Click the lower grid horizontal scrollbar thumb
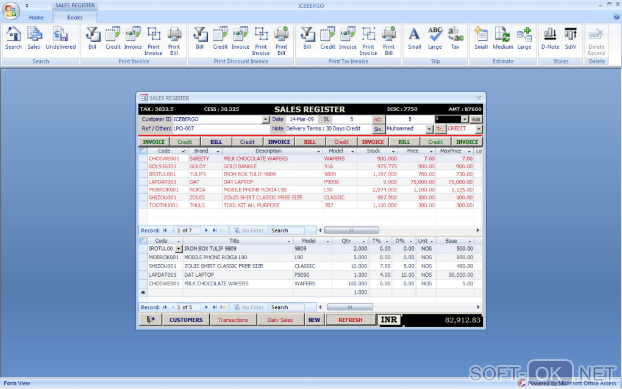 (350, 307)
